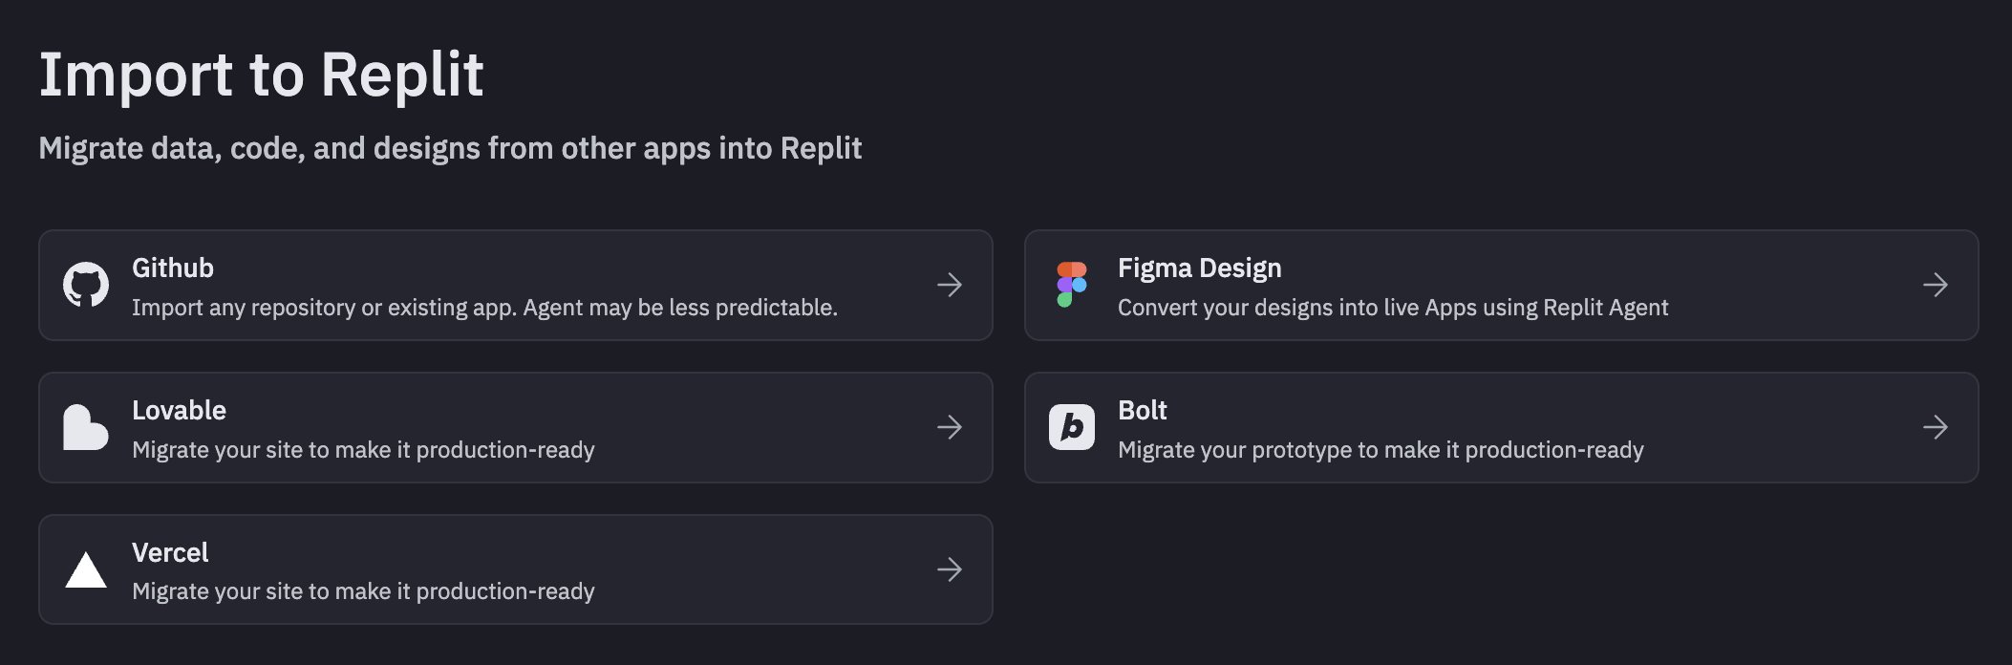Image resolution: width=2012 pixels, height=665 pixels.
Task: Select the Figma Design title
Action: (x=1200, y=268)
